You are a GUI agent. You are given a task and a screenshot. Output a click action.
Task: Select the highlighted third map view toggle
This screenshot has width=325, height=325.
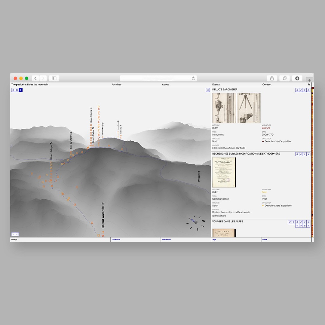21,90
